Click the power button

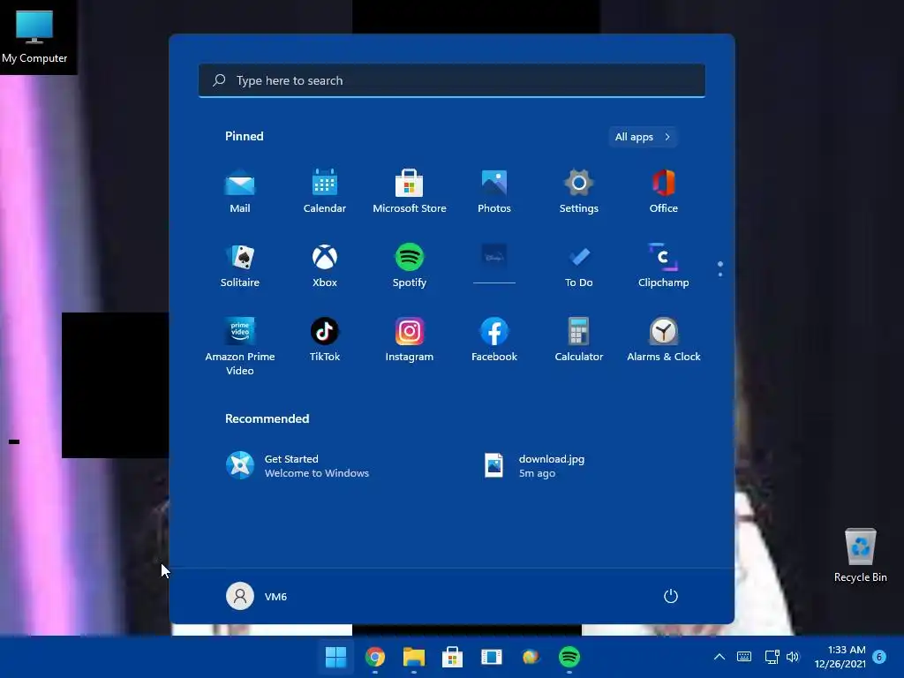(671, 596)
